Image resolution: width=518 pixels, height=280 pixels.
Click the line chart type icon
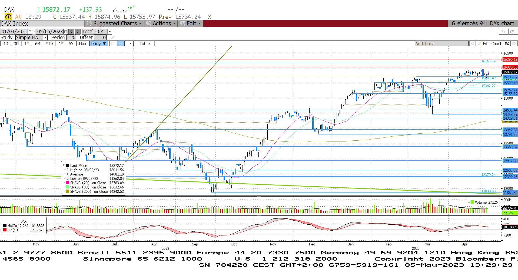pos(113,43)
